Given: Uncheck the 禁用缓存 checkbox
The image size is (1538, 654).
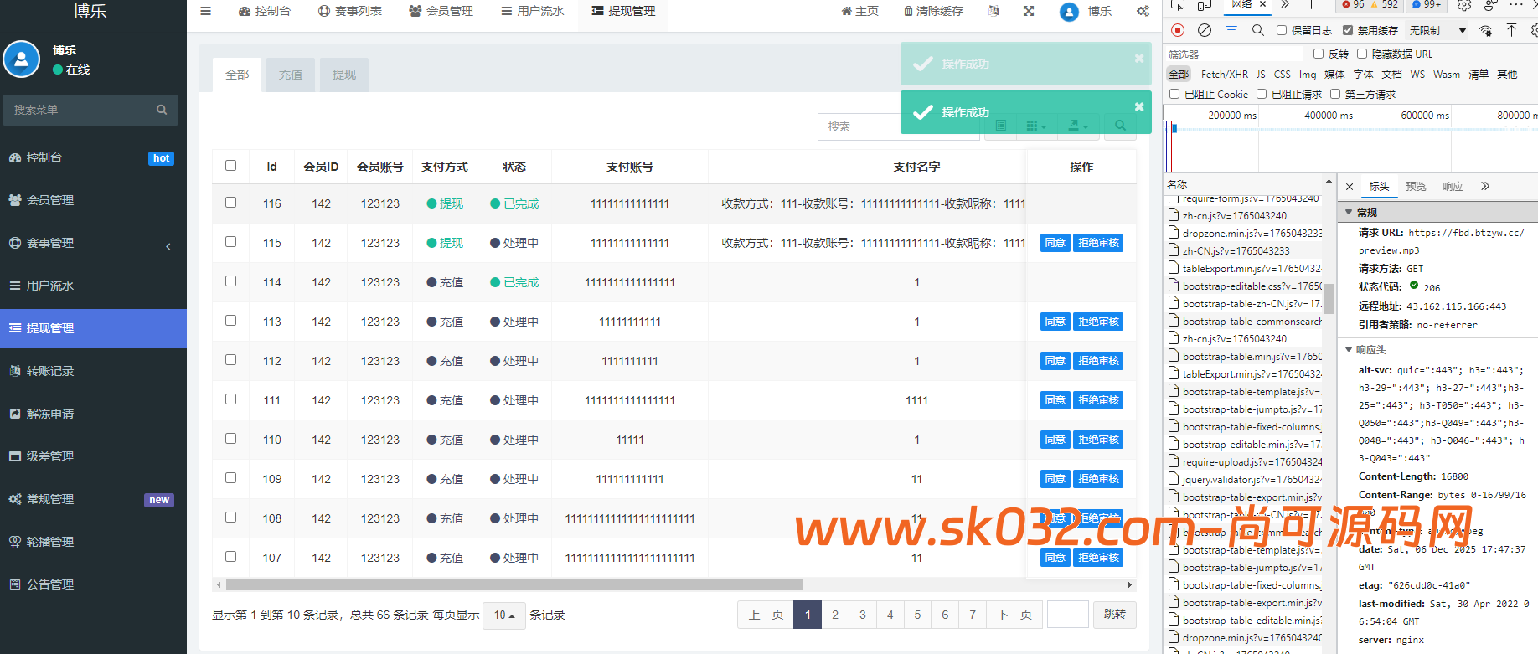Looking at the screenshot, I should click(x=1348, y=30).
